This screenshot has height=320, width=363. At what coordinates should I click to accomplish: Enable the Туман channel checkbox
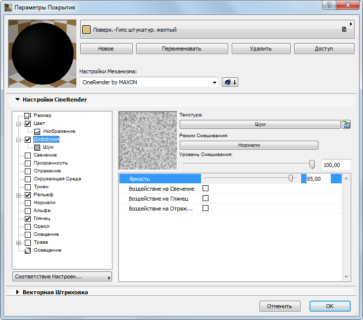point(28,187)
